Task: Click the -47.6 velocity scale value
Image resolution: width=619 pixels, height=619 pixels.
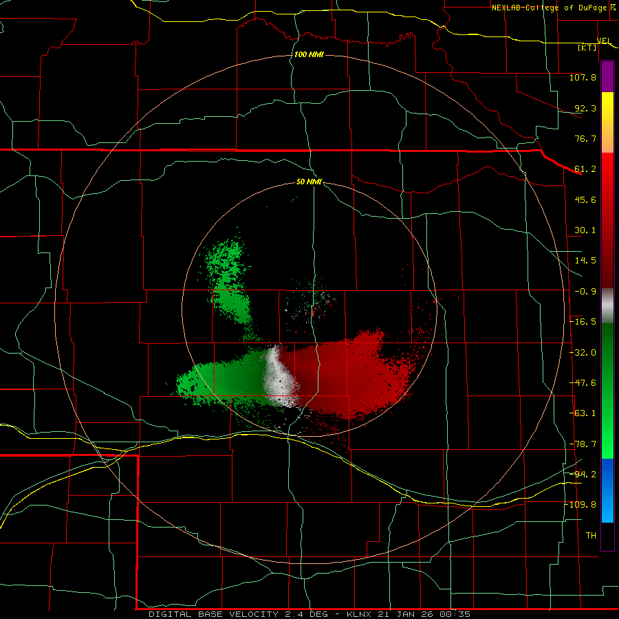Action: 583,383
